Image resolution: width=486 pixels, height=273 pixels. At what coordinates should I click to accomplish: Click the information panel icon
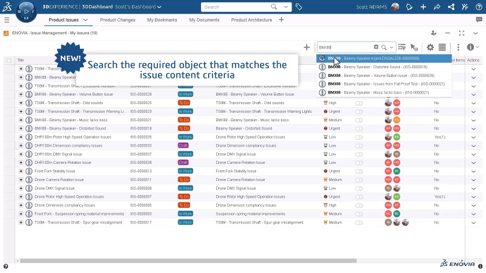[470, 47]
